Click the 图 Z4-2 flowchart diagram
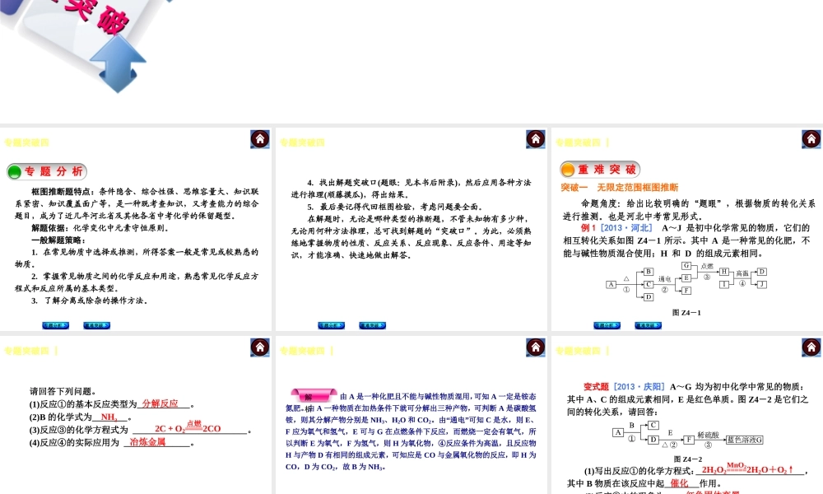 [687, 436]
